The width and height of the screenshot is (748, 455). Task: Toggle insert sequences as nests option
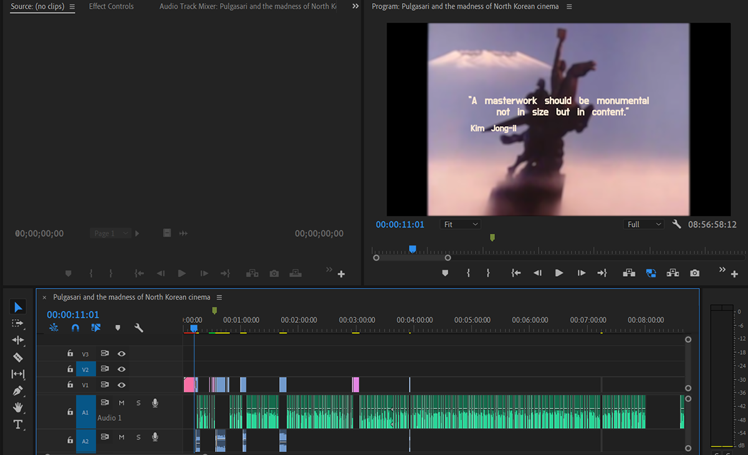tap(54, 327)
